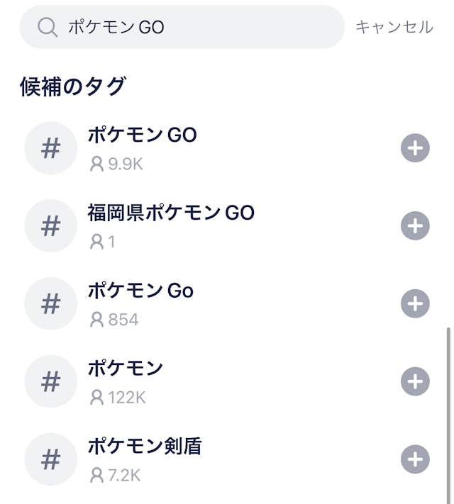Click hashtag icon beside 福岡県ポケモン GO
Viewport: 454px width, 504px height.
coord(50,227)
